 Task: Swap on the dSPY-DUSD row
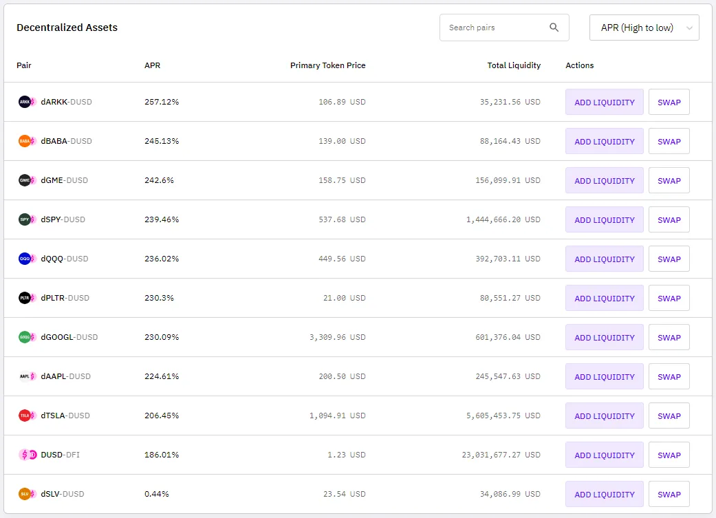tap(669, 220)
